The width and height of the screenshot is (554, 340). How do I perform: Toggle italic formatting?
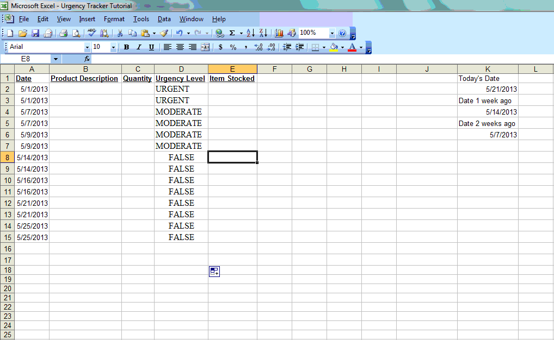139,47
